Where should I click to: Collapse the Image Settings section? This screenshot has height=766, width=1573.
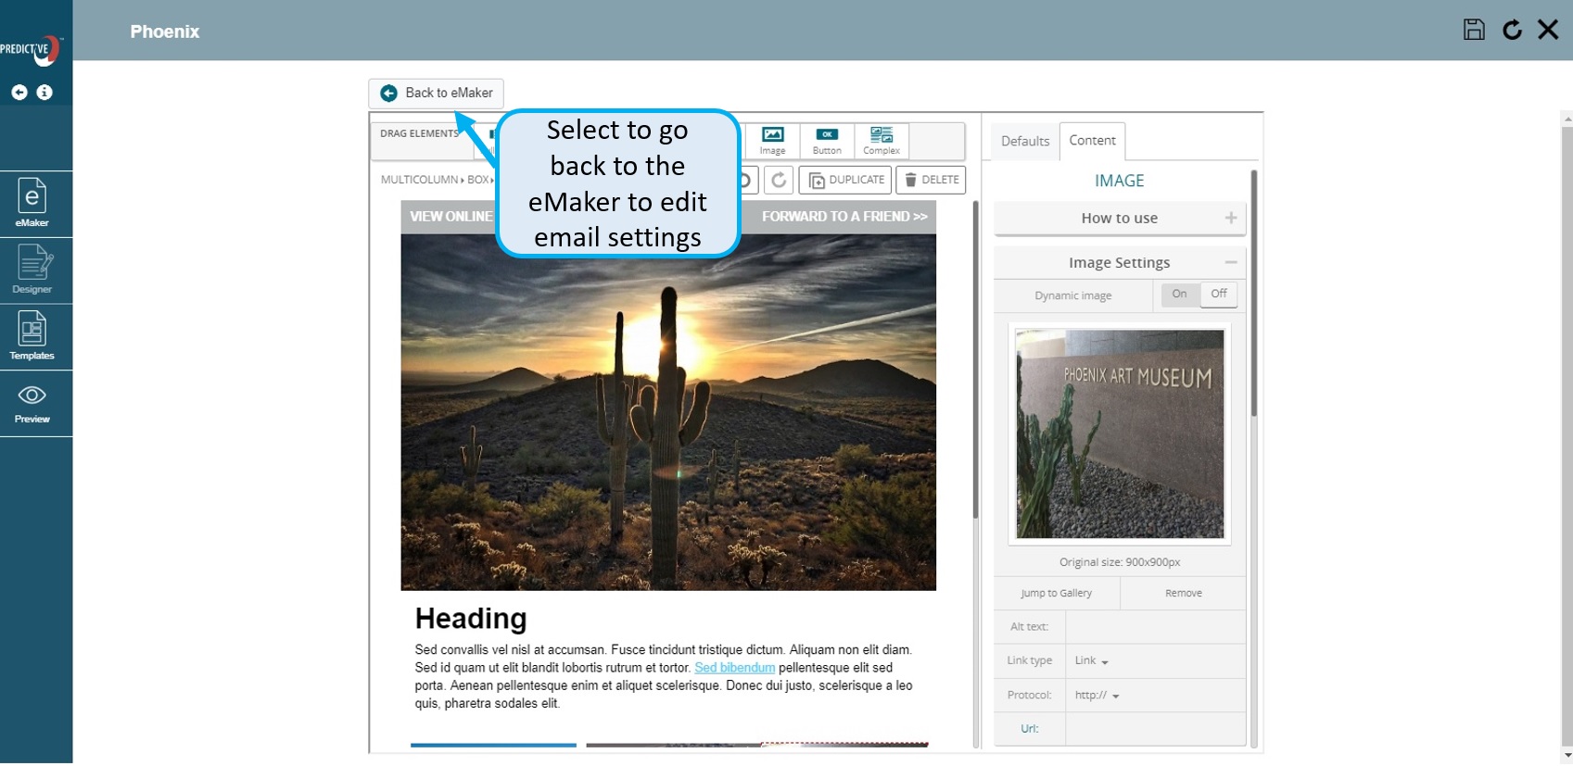(1119, 263)
